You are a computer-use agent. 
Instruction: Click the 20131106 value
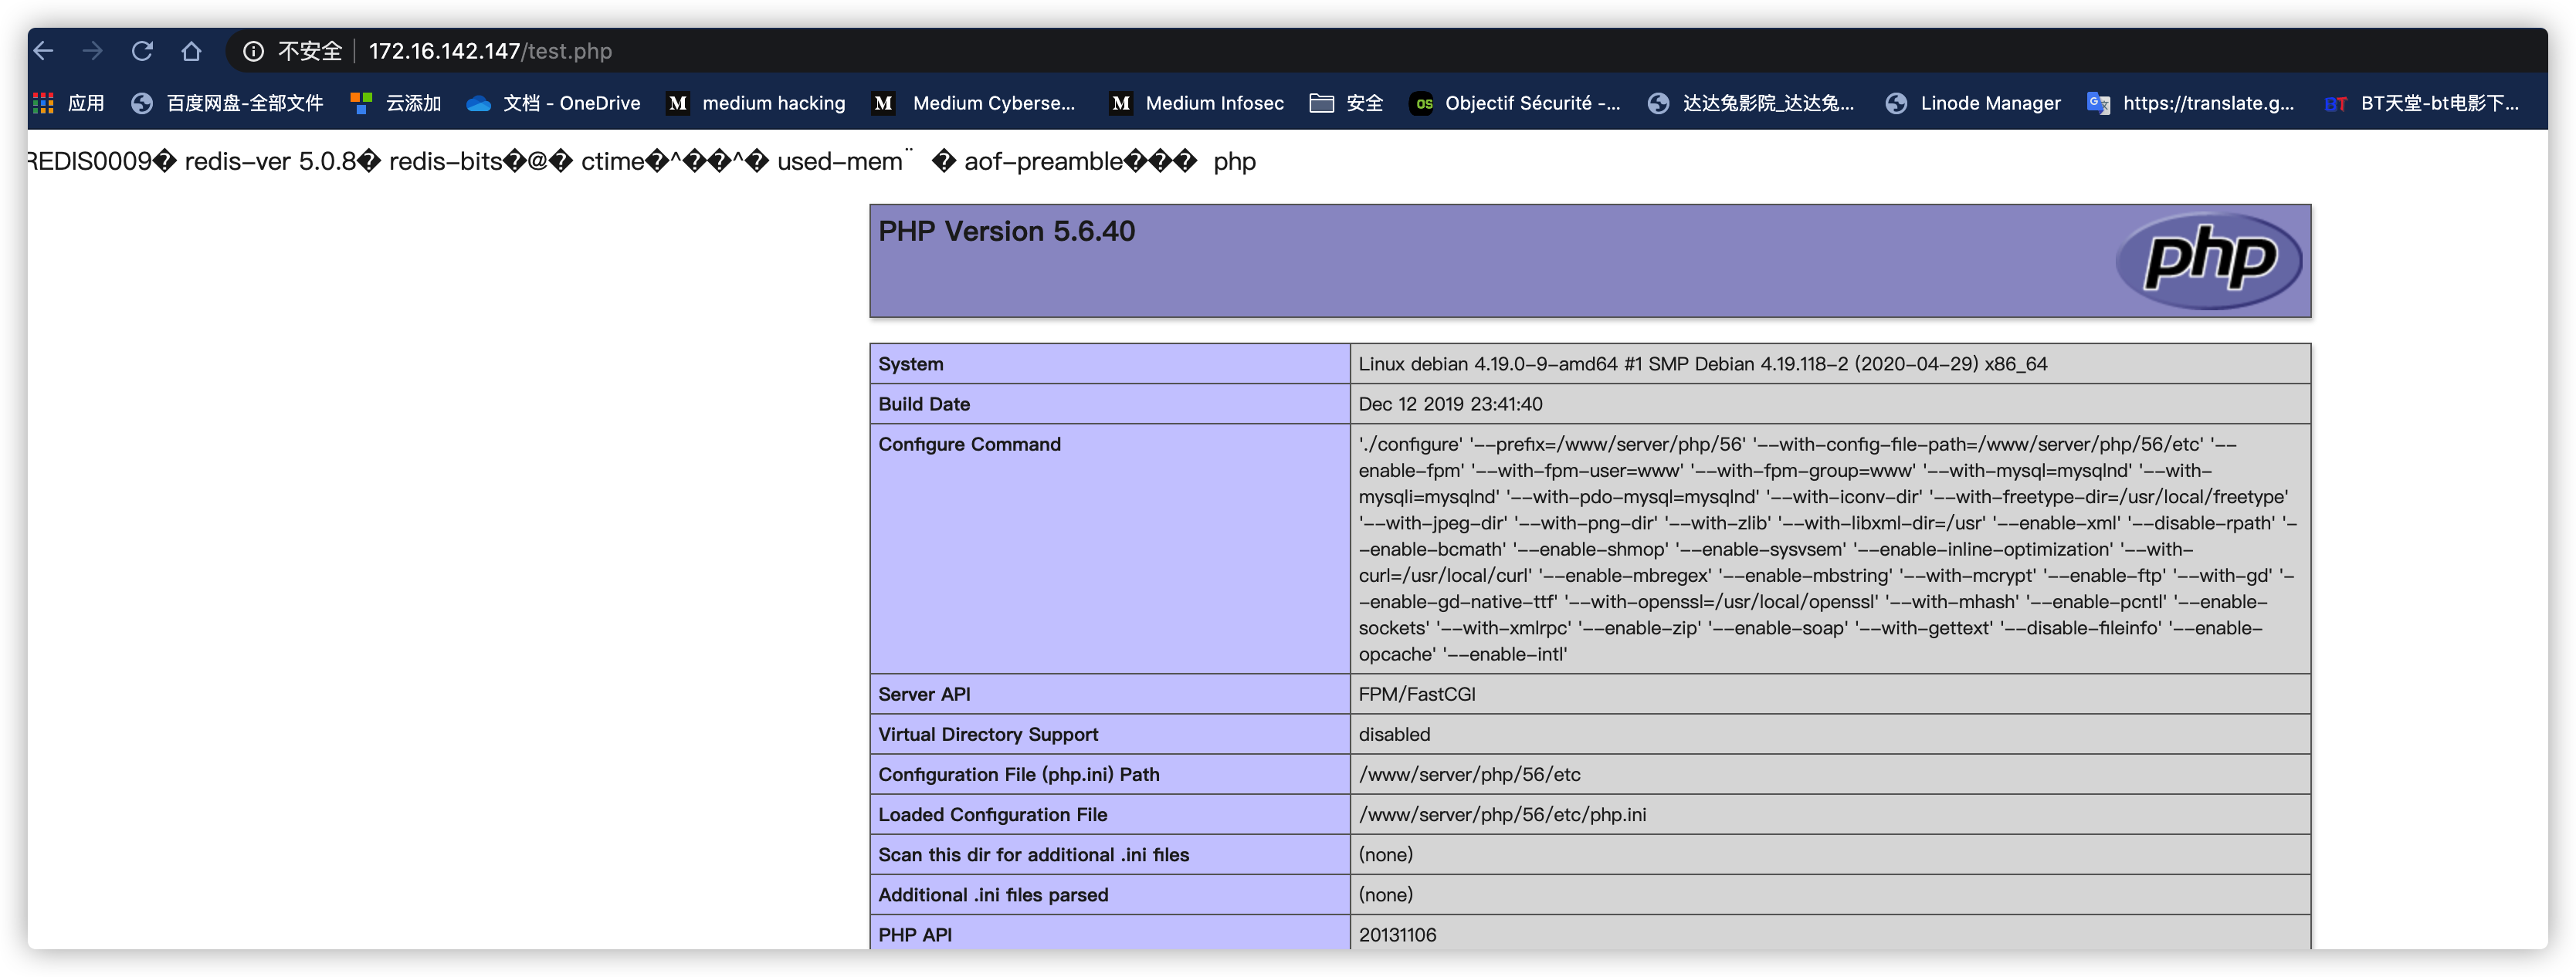[1397, 934]
